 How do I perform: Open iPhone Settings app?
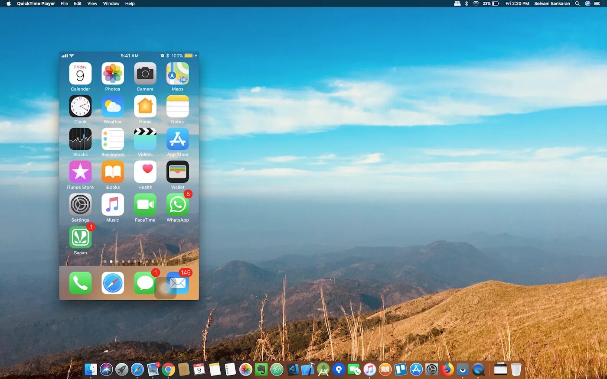(80, 204)
